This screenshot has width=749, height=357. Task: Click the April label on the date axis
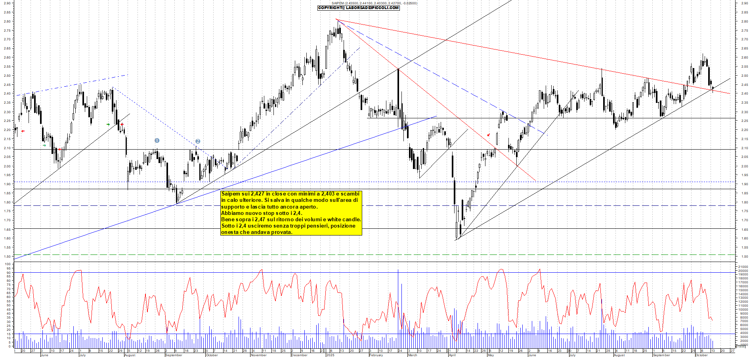pyautogui.click(x=452, y=355)
